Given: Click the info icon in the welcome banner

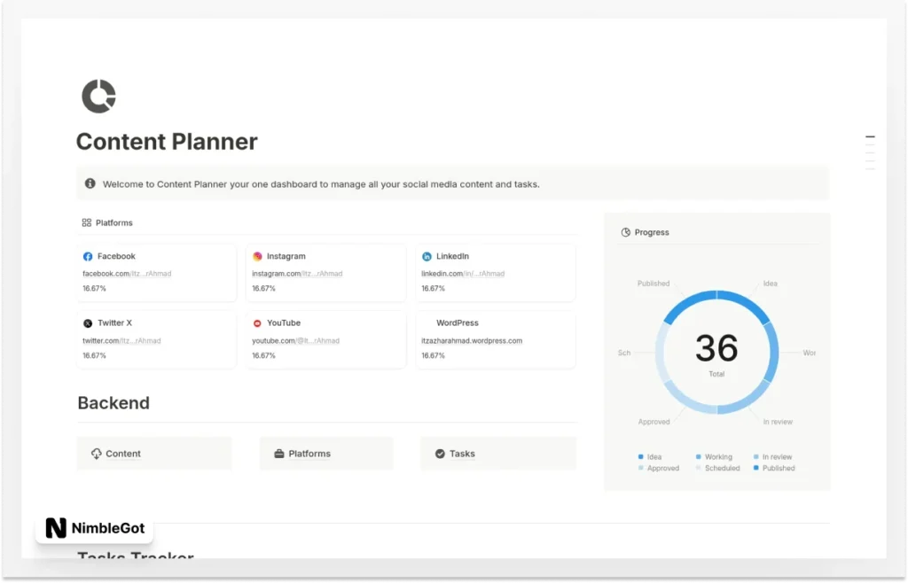Looking at the screenshot, I should pyautogui.click(x=90, y=183).
